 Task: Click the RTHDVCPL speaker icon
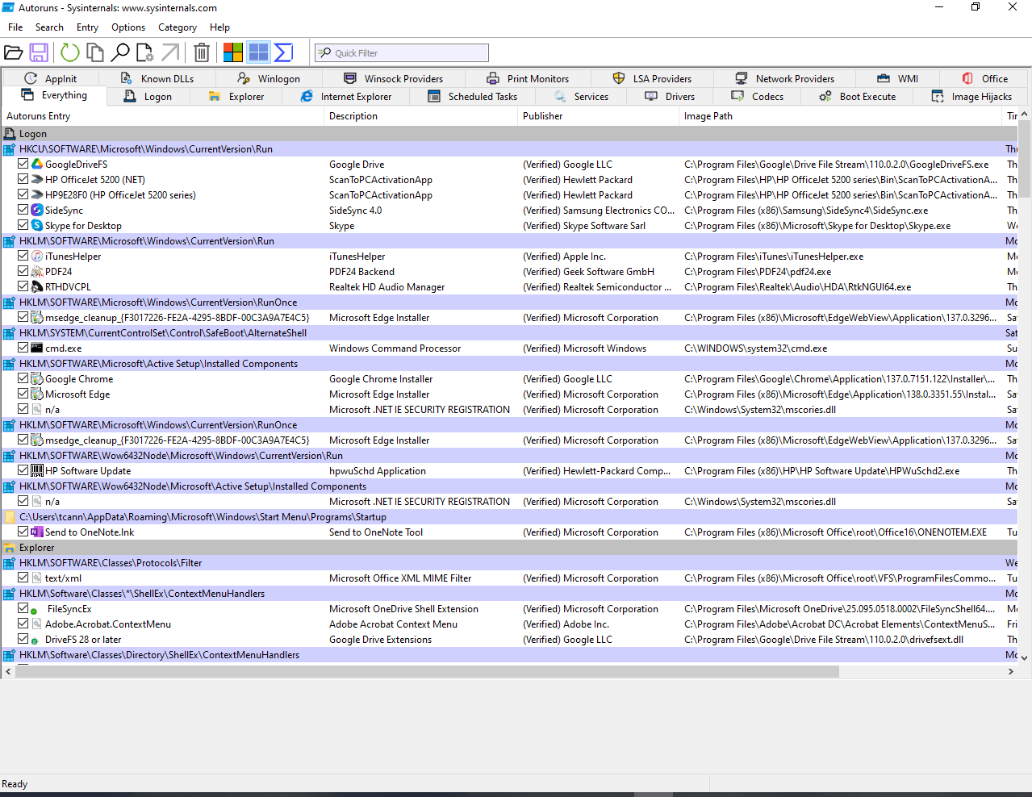(37, 286)
